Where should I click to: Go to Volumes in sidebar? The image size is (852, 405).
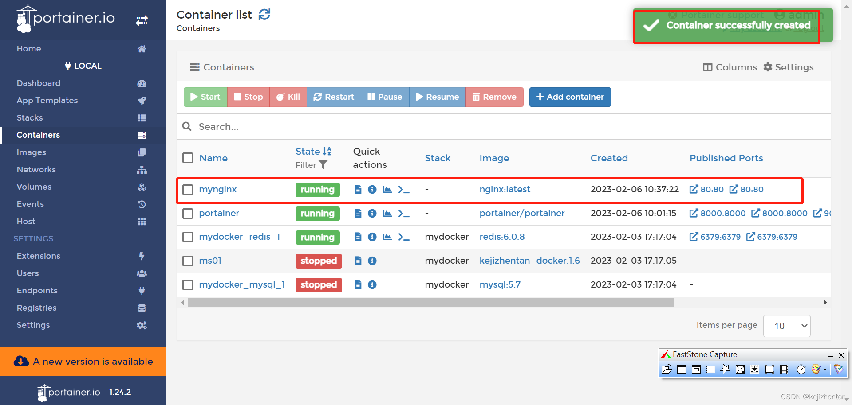click(83, 187)
